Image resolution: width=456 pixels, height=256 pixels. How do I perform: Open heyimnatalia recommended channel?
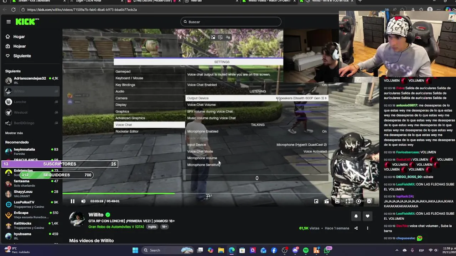pyautogui.click(x=32, y=151)
